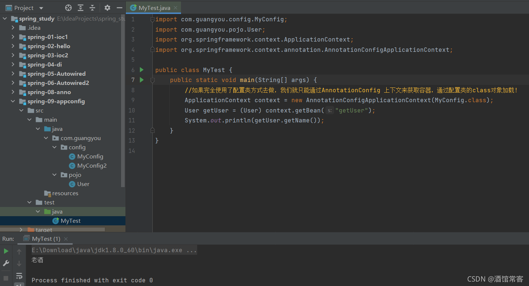Click the Select Opened File target icon
This screenshot has height=286, width=529.
(68, 8)
